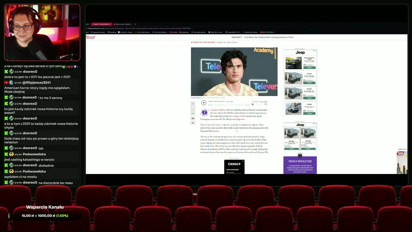412x232 pixels.
Task: Expand more share options plus icon
Action: (x=193, y=123)
